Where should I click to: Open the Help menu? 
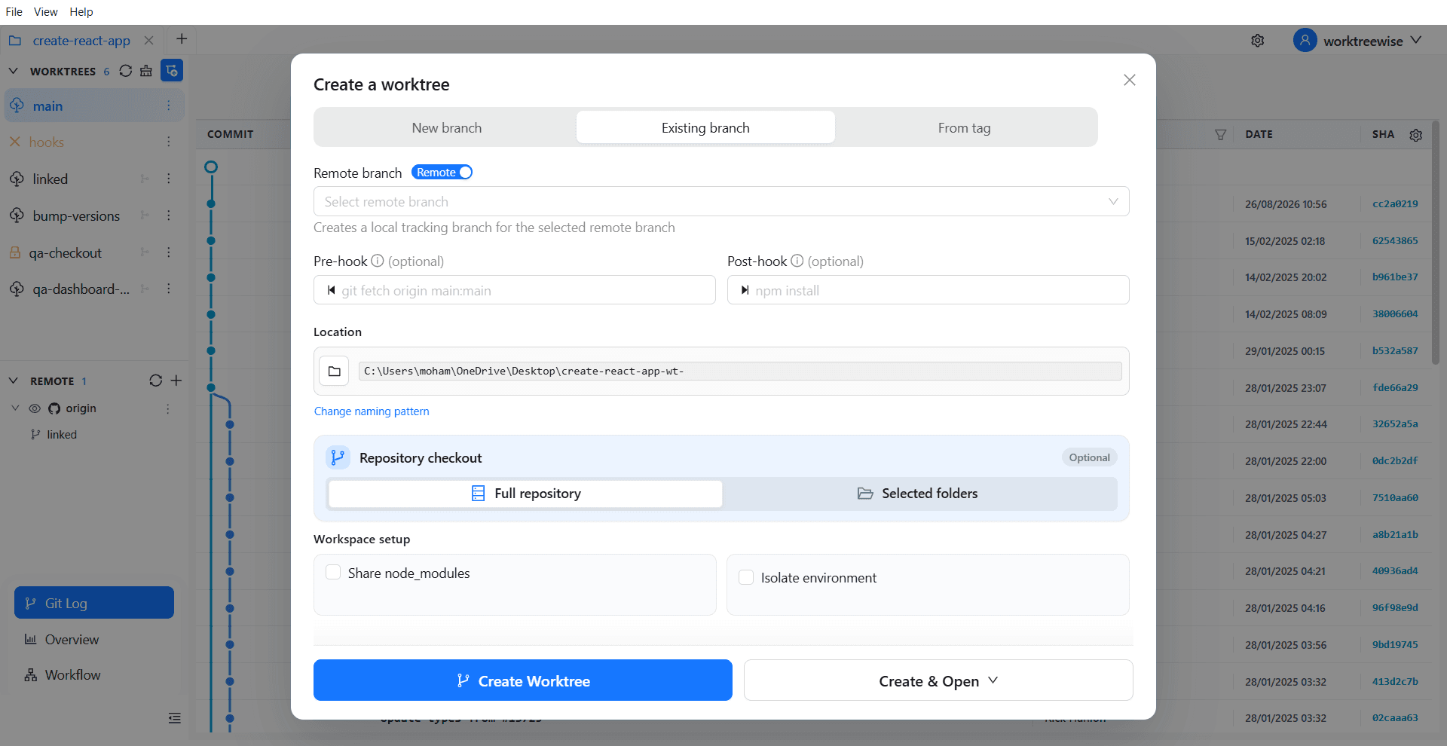[x=81, y=12]
